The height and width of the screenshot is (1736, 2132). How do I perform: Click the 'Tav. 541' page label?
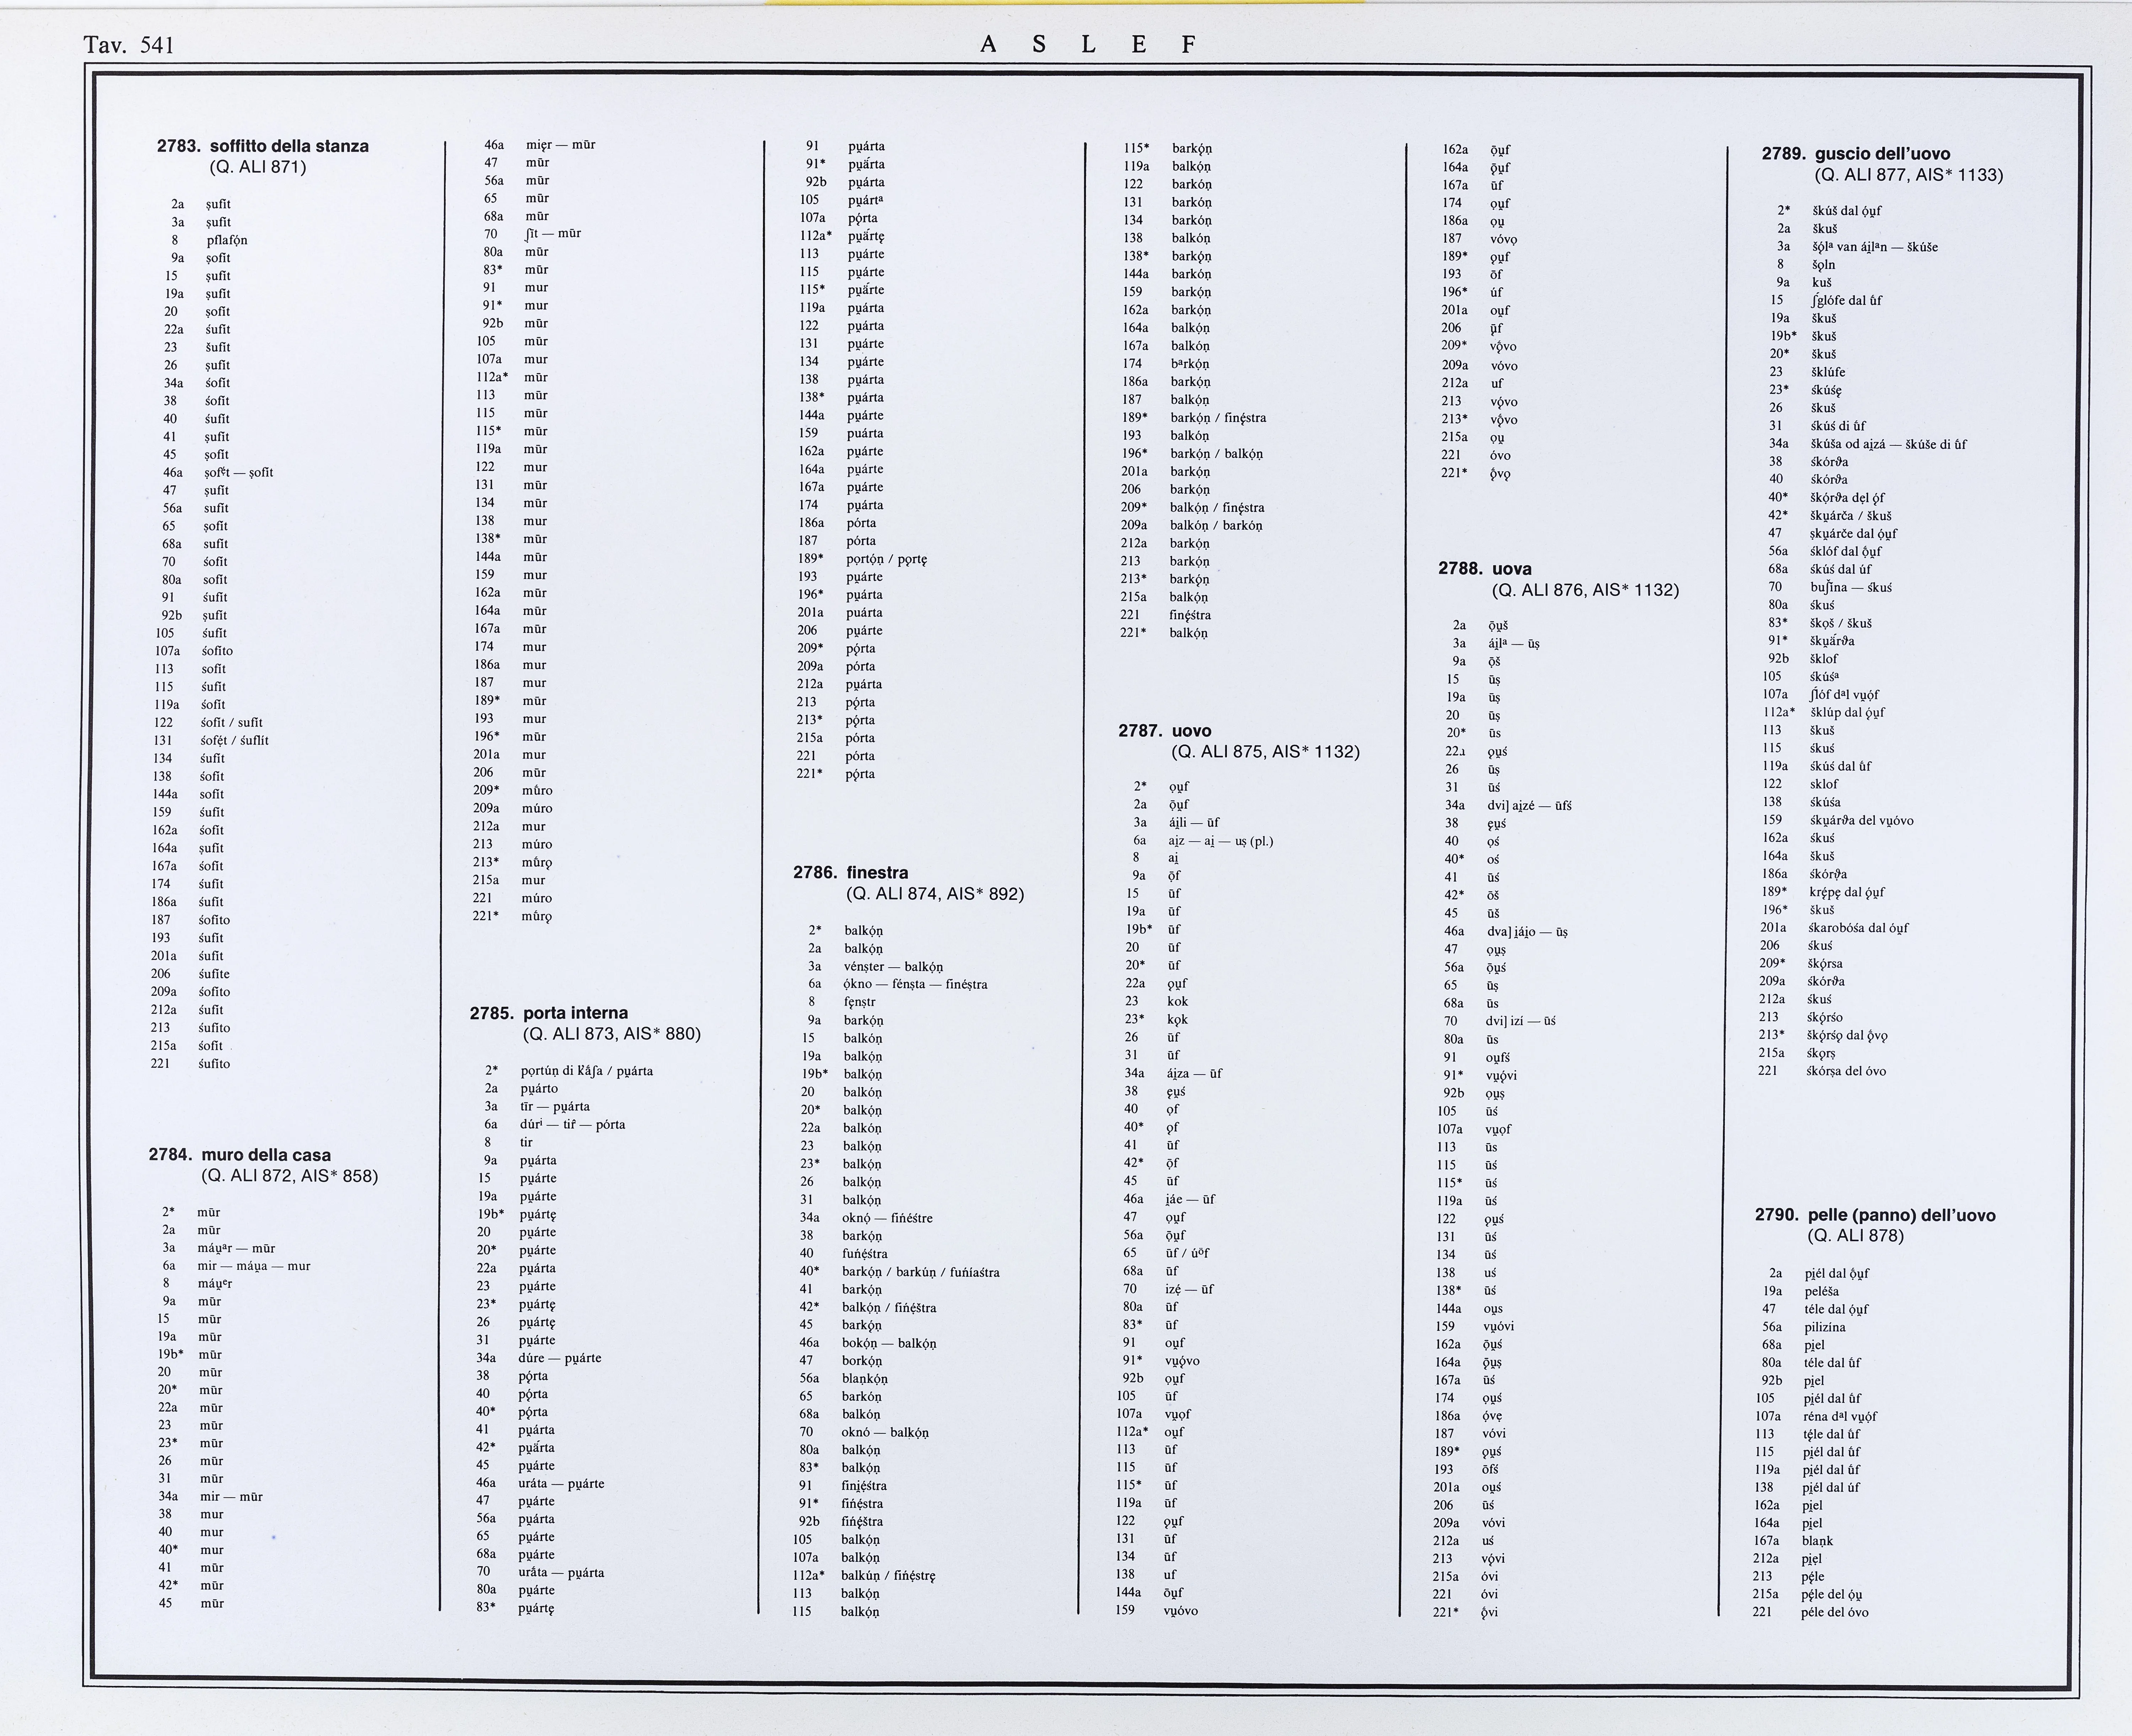(x=129, y=45)
